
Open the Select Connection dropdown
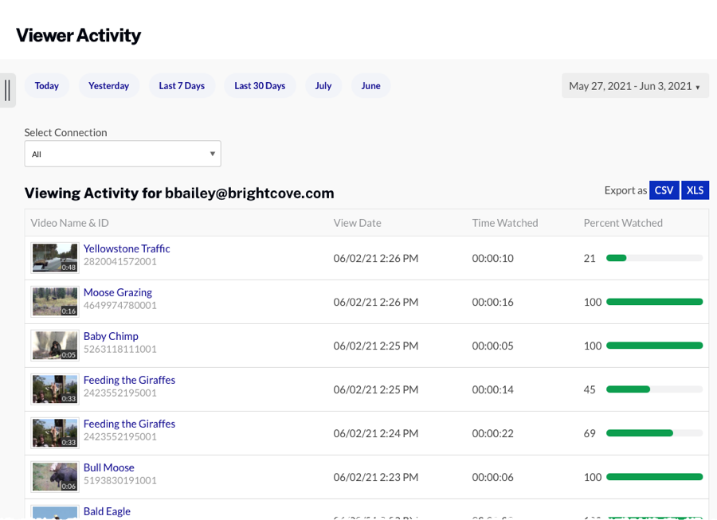click(123, 153)
